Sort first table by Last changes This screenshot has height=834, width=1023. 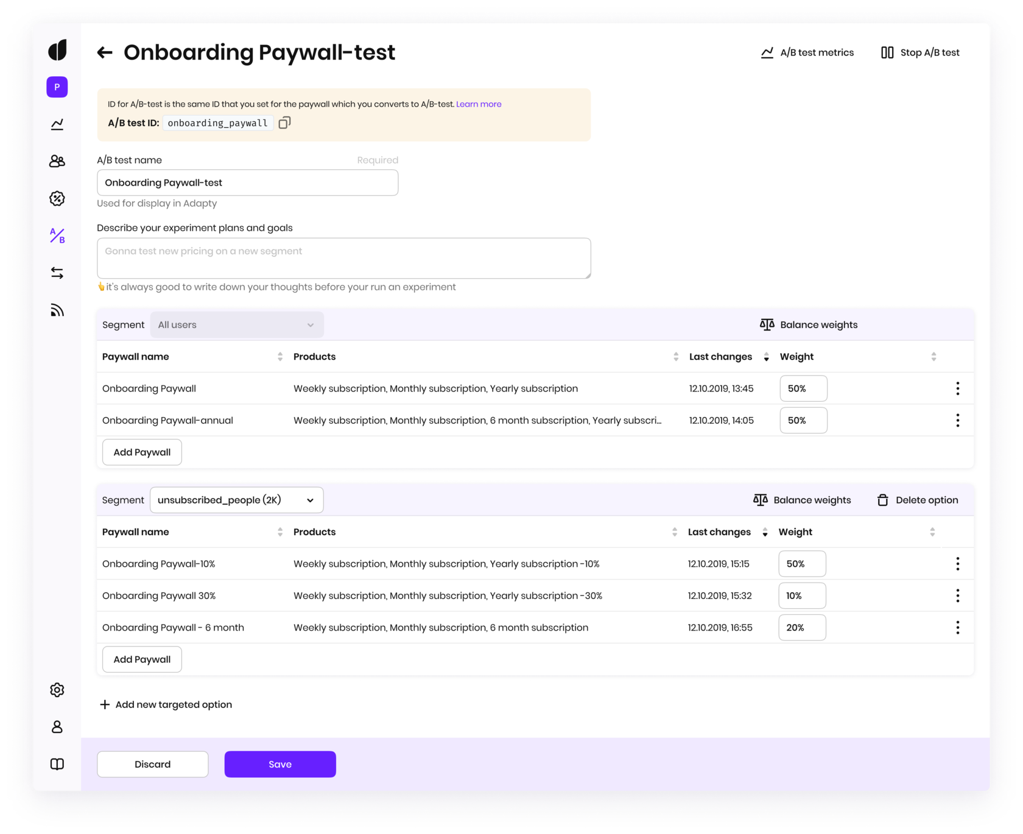click(x=767, y=357)
